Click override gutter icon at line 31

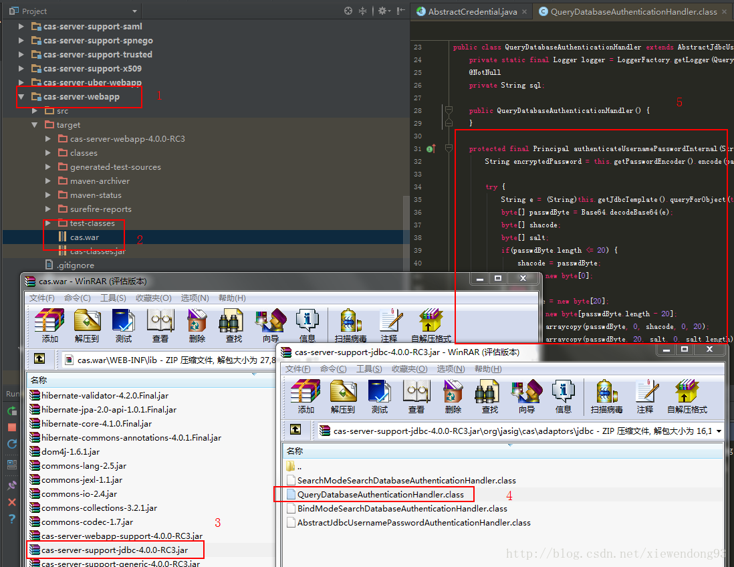click(431, 149)
